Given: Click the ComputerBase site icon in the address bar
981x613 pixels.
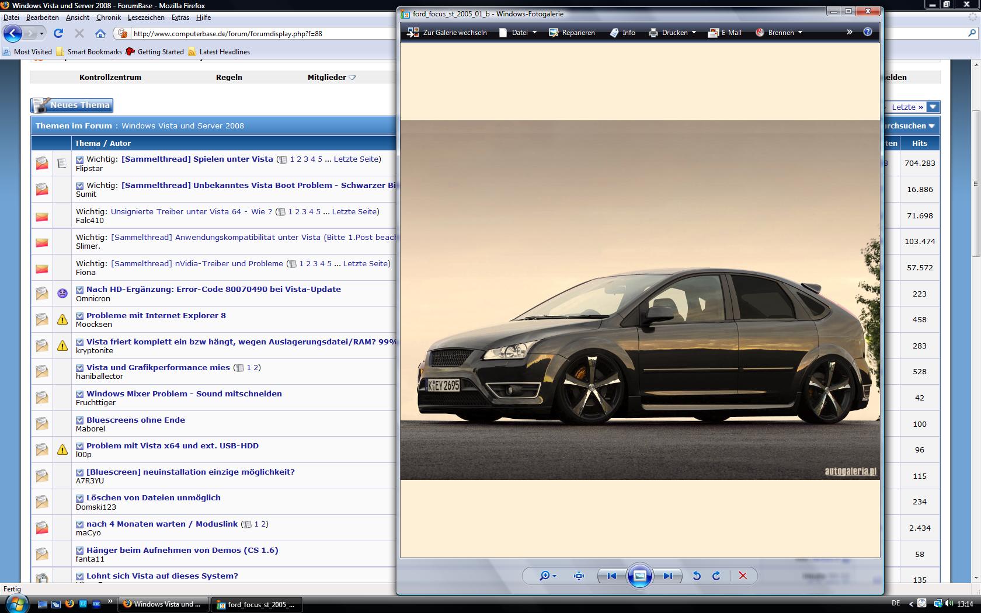Looking at the screenshot, I should (x=123, y=33).
